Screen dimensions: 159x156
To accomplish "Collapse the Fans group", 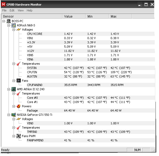I will 14,81.
